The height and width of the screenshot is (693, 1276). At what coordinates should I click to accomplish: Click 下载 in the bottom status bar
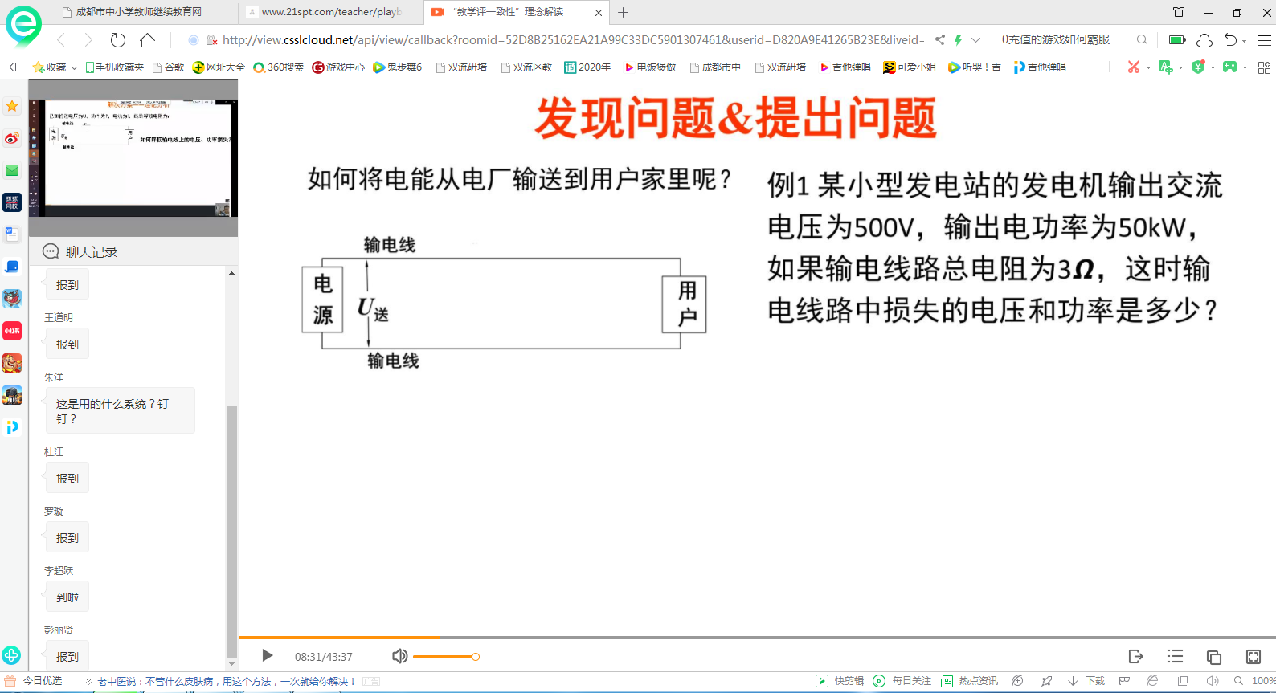click(1087, 681)
